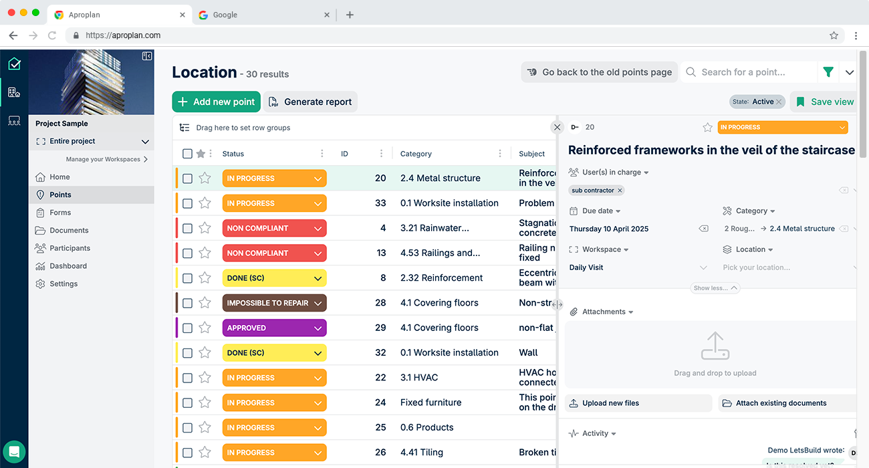Screen dimensions: 869x468
Task: Open the chat support bubble icon
Action: click(14, 451)
